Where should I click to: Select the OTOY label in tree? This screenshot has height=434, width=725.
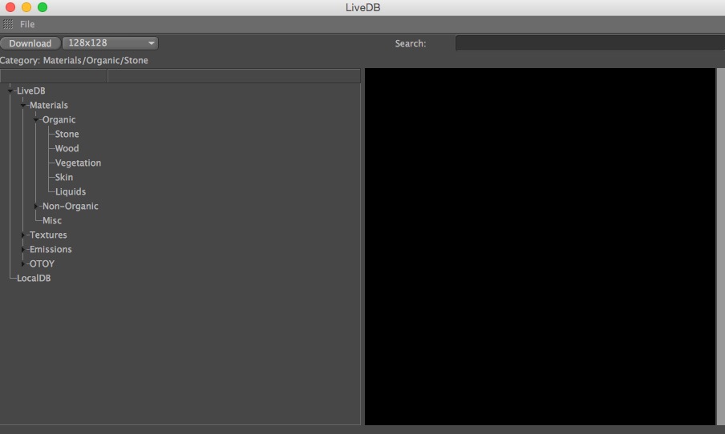[x=42, y=263]
